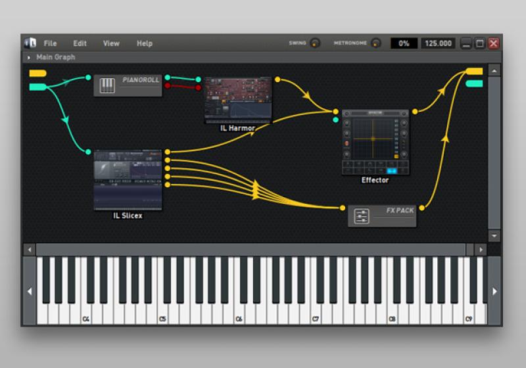Click the last IL Slicex yellow output connector
Screen dimensions: 526x368
(x=168, y=185)
